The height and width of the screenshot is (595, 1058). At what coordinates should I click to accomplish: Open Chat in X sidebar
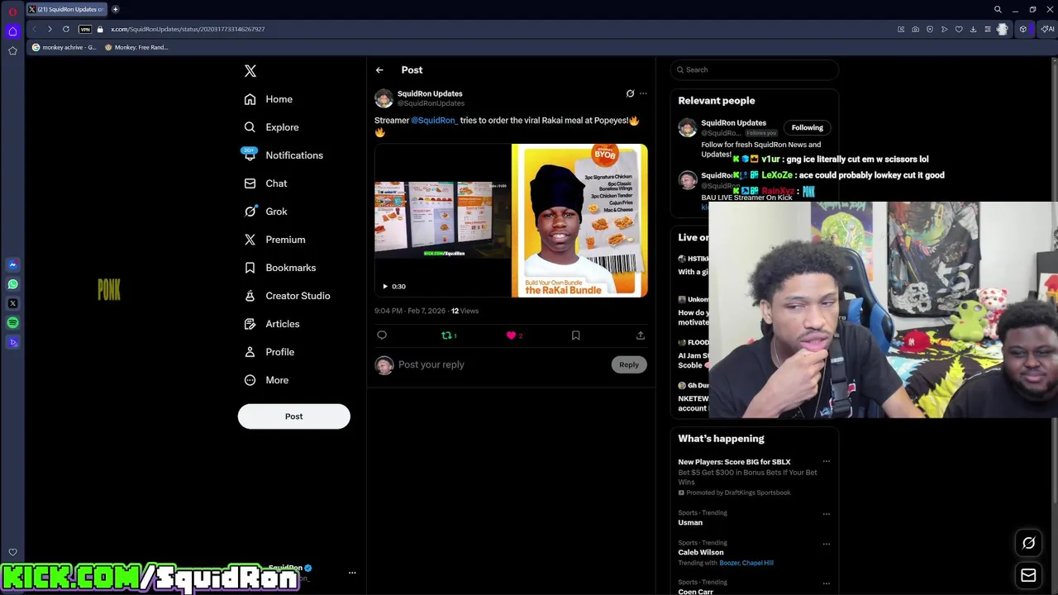(x=265, y=183)
